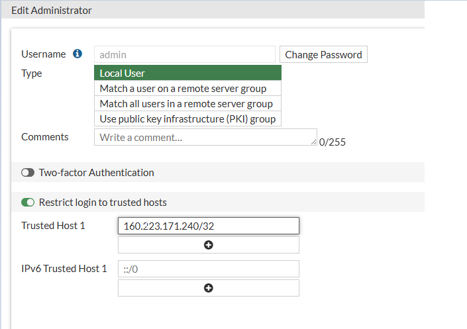The width and height of the screenshot is (467, 329).
Task: Choose Match a user on a remote server group
Action: point(187,88)
